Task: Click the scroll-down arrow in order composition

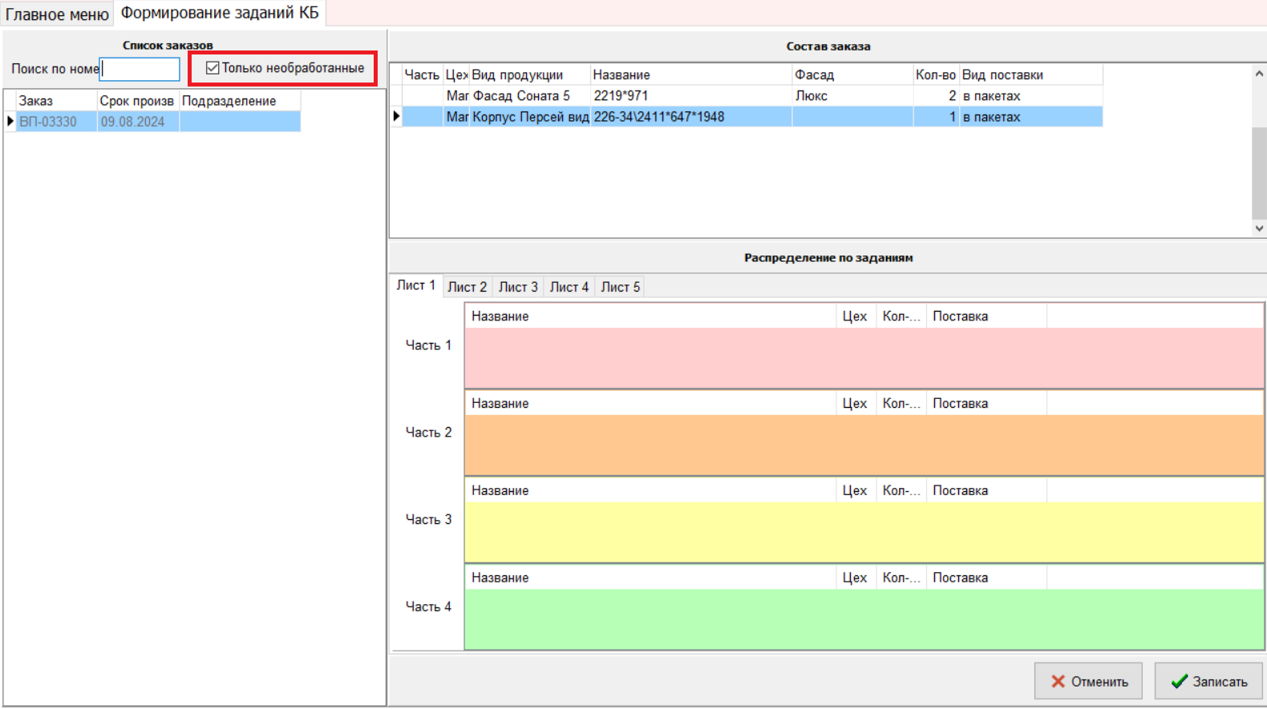Action: pyautogui.click(x=1258, y=228)
